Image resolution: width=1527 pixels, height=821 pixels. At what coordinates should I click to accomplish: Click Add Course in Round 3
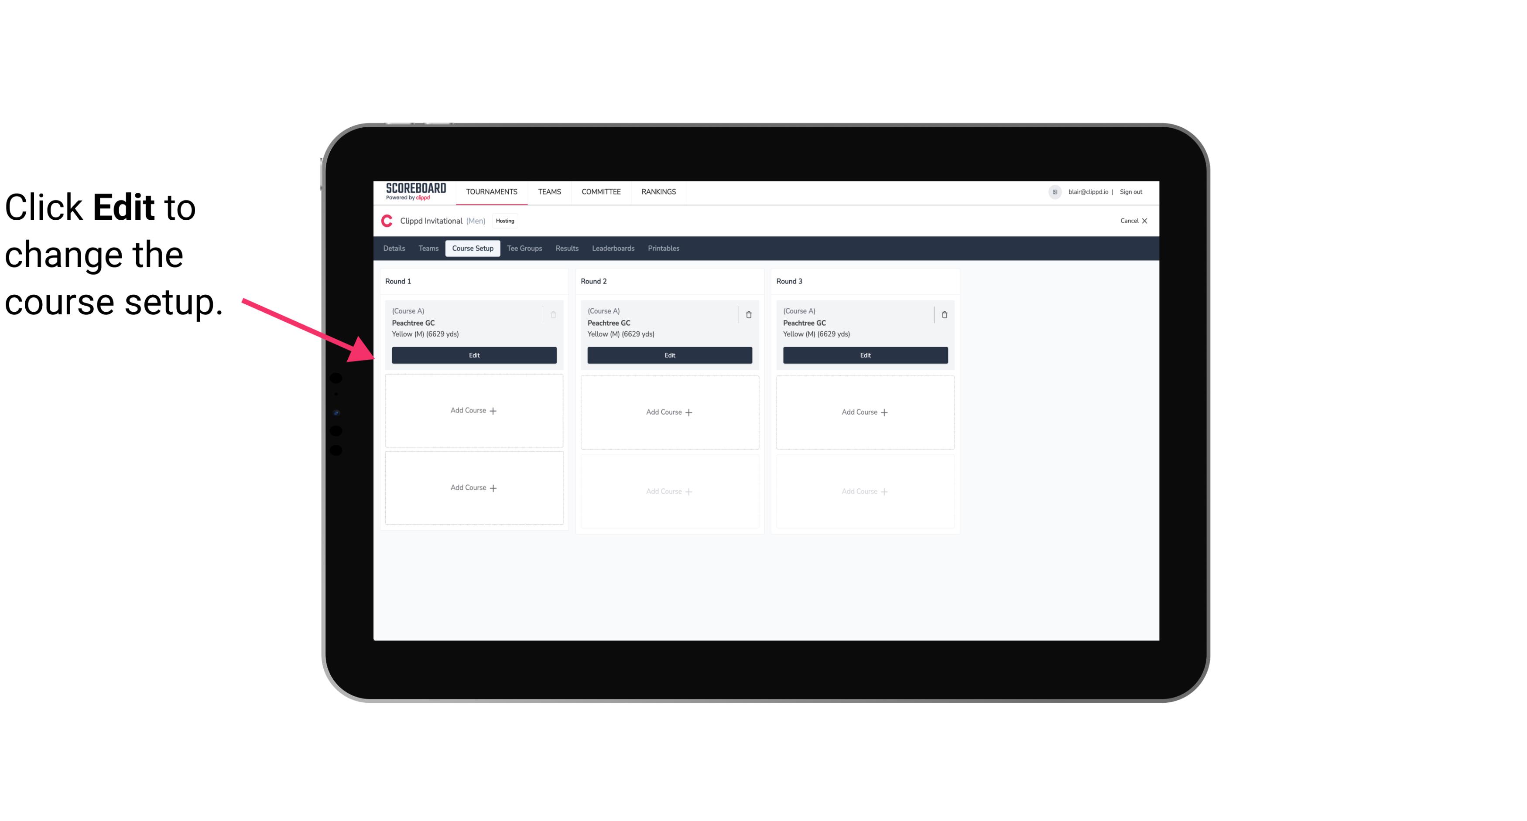click(x=865, y=412)
